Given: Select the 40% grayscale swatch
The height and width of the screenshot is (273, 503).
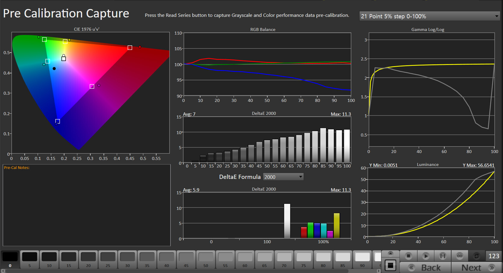Looking at the screenshot, I should tap(166, 259).
